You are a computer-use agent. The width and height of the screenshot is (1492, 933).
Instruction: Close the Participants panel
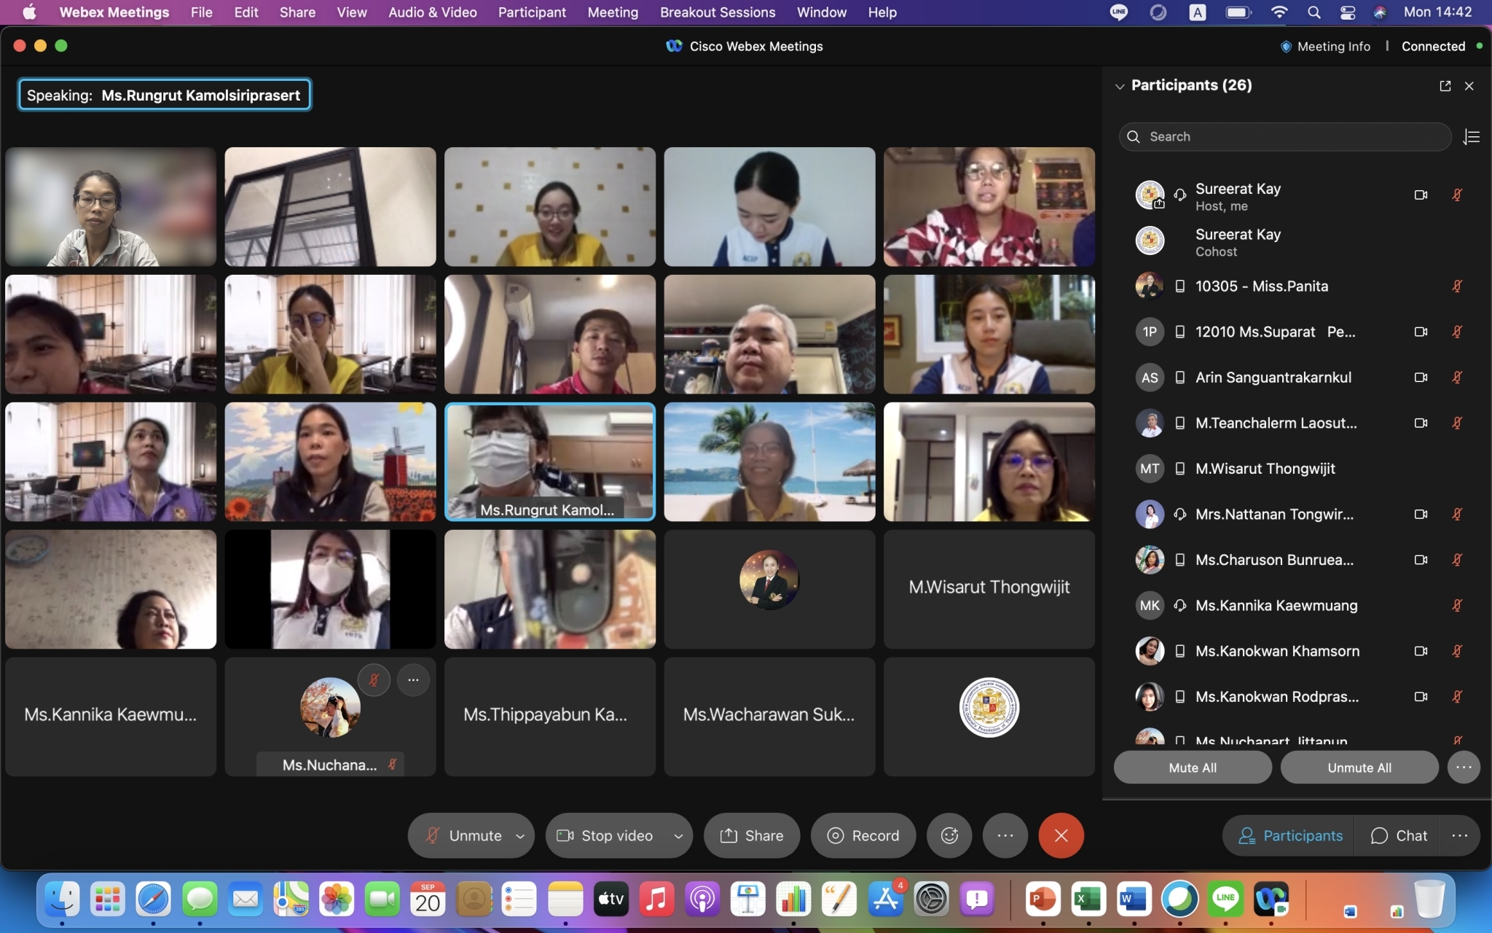coord(1469,86)
